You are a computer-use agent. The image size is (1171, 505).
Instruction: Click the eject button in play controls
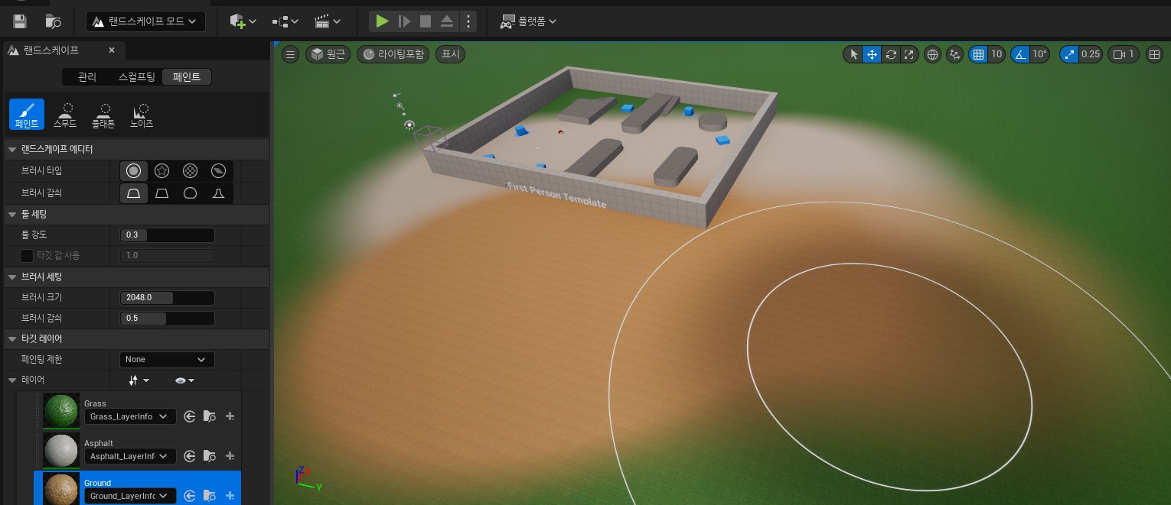[447, 21]
